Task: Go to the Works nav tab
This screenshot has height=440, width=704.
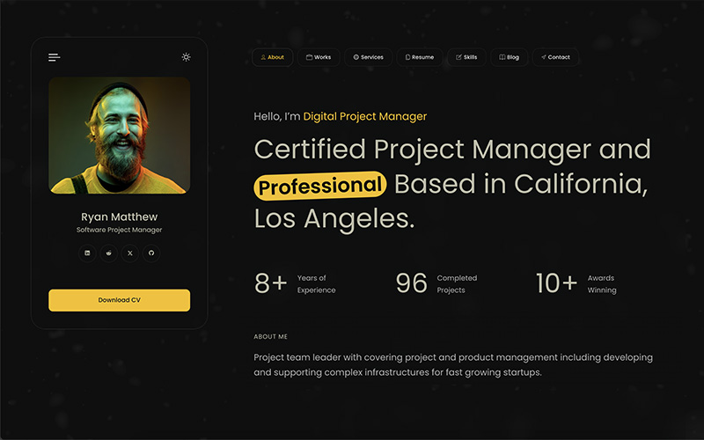Action: point(319,57)
